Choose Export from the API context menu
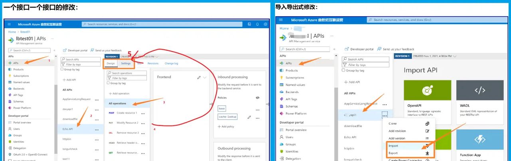Screen dimensions: 511x161 pyautogui.click(x=393, y=153)
